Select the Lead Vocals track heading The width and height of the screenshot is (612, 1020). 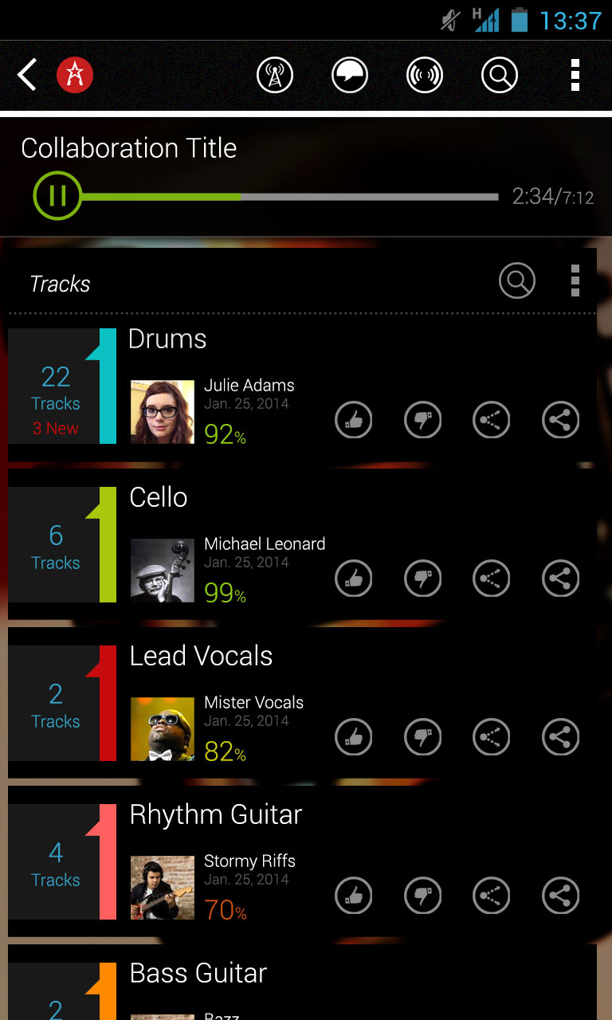point(201,656)
